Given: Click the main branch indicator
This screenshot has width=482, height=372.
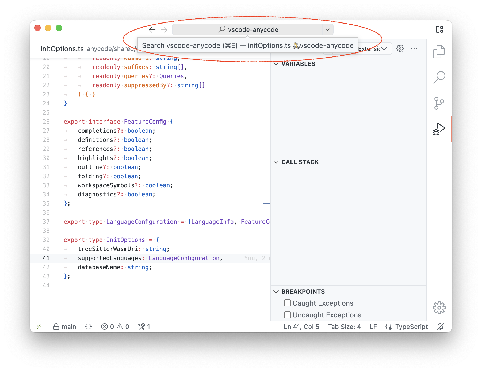Looking at the screenshot, I should tap(64, 327).
